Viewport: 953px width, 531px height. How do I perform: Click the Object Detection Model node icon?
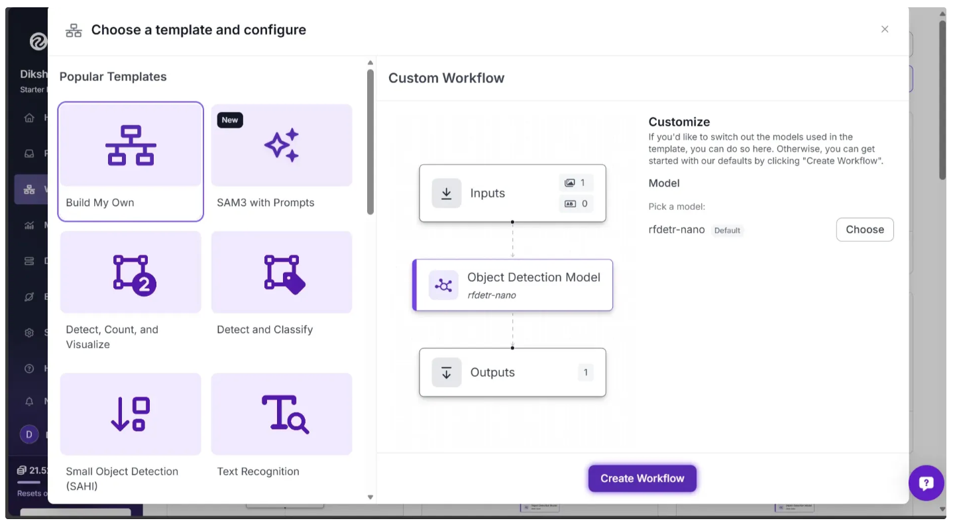(x=443, y=285)
